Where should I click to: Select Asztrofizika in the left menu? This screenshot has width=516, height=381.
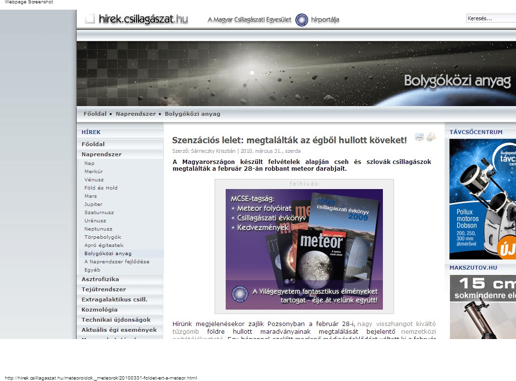[x=120, y=279]
